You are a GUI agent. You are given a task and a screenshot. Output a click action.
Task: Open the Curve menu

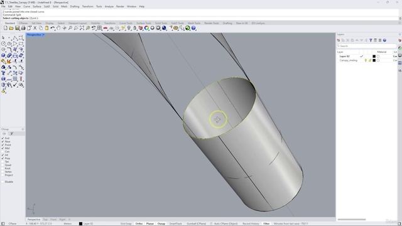pos(26,6)
